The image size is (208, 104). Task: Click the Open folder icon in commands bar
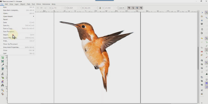click(202, 16)
